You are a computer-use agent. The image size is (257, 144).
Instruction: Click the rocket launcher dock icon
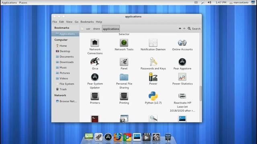coord(98,137)
